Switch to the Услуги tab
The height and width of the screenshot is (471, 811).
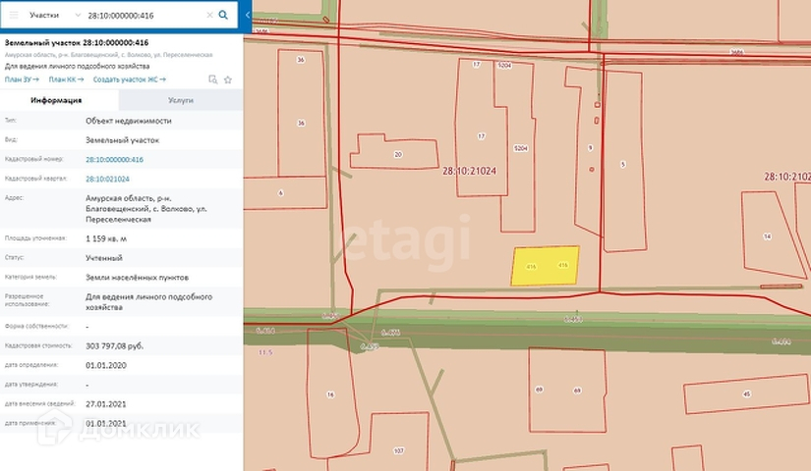pyautogui.click(x=181, y=100)
